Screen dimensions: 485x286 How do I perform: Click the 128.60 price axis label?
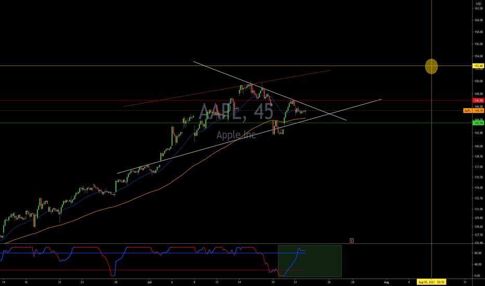pyautogui.click(x=479, y=227)
